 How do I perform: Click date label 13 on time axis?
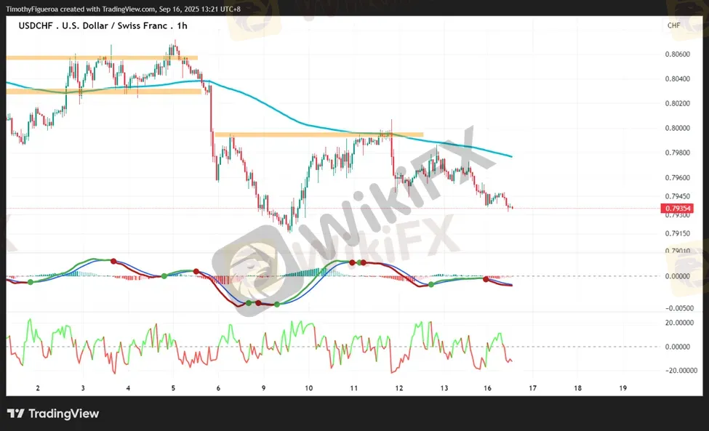pos(444,388)
